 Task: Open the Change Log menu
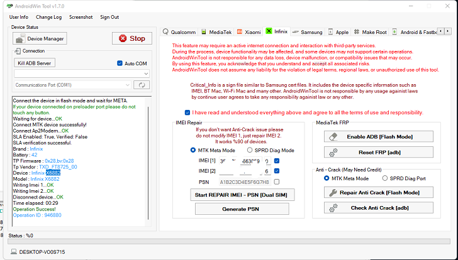click(x=48, y=17)
